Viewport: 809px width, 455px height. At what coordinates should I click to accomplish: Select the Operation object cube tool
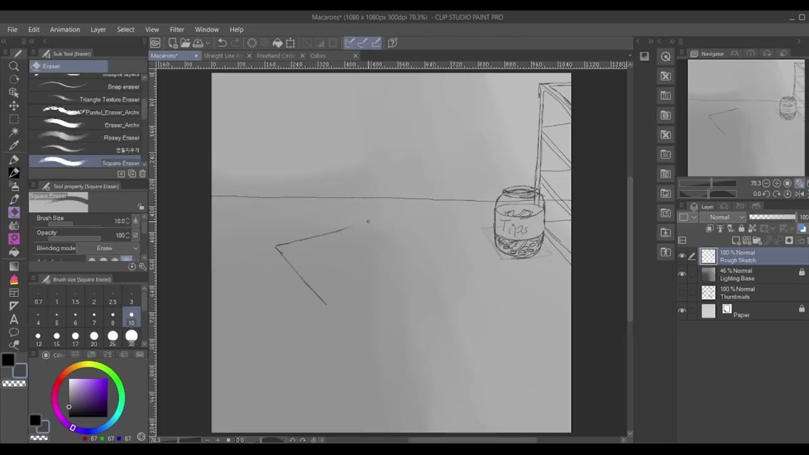pos(13,92)
